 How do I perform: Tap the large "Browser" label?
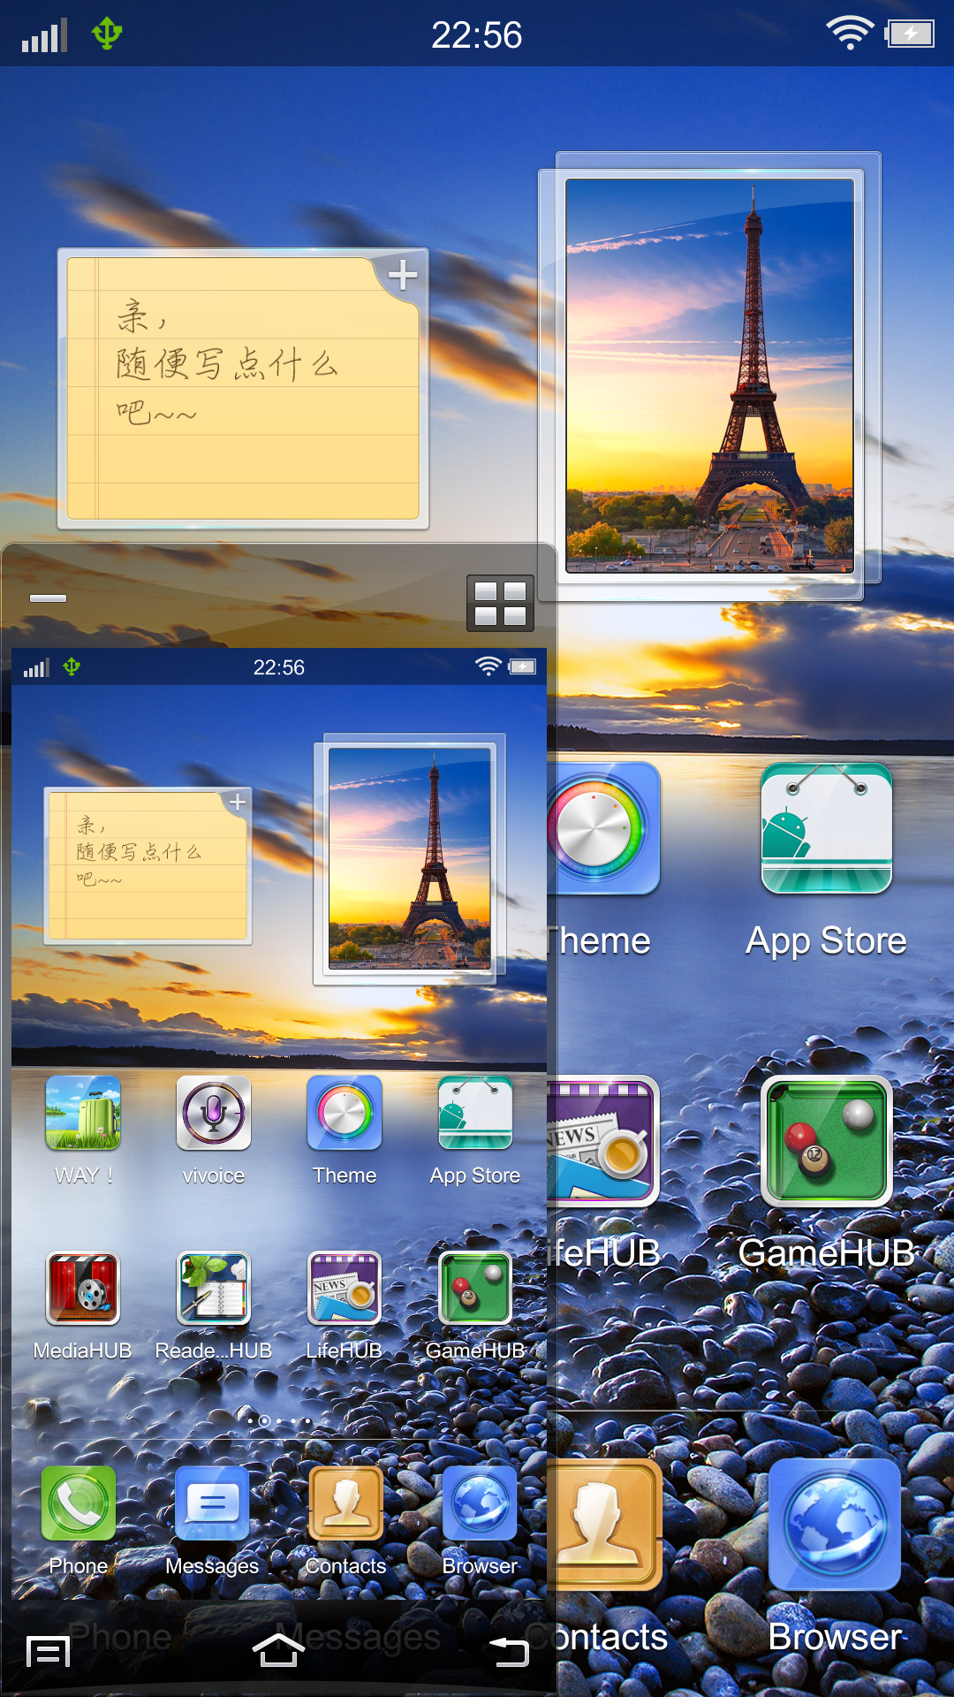[836, 1637]
